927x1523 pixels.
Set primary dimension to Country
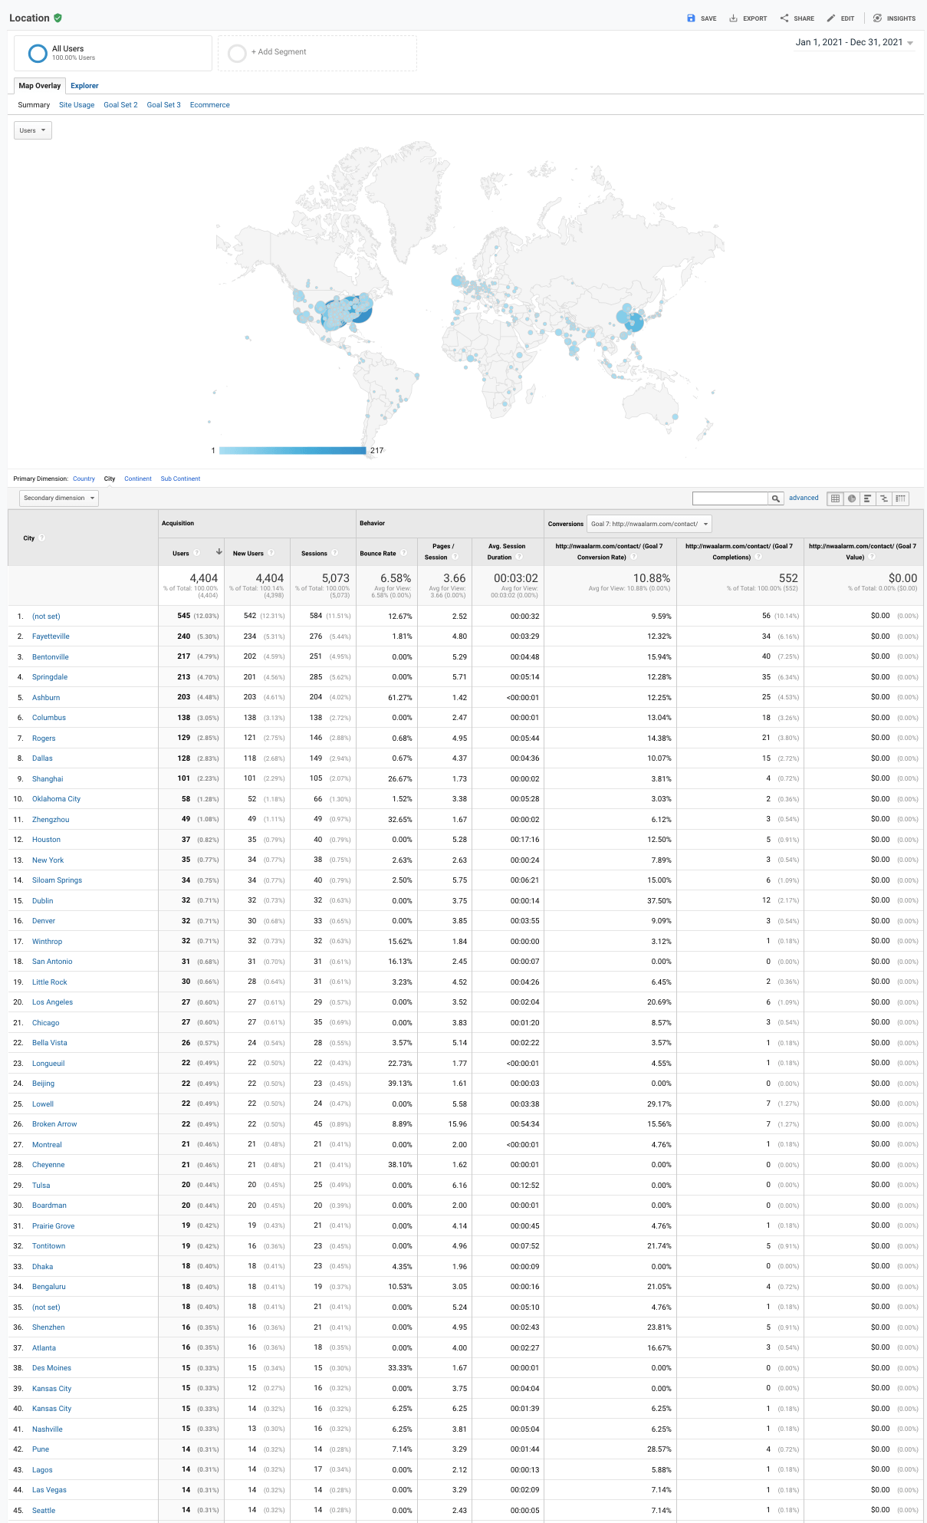(x=84, y=479)
